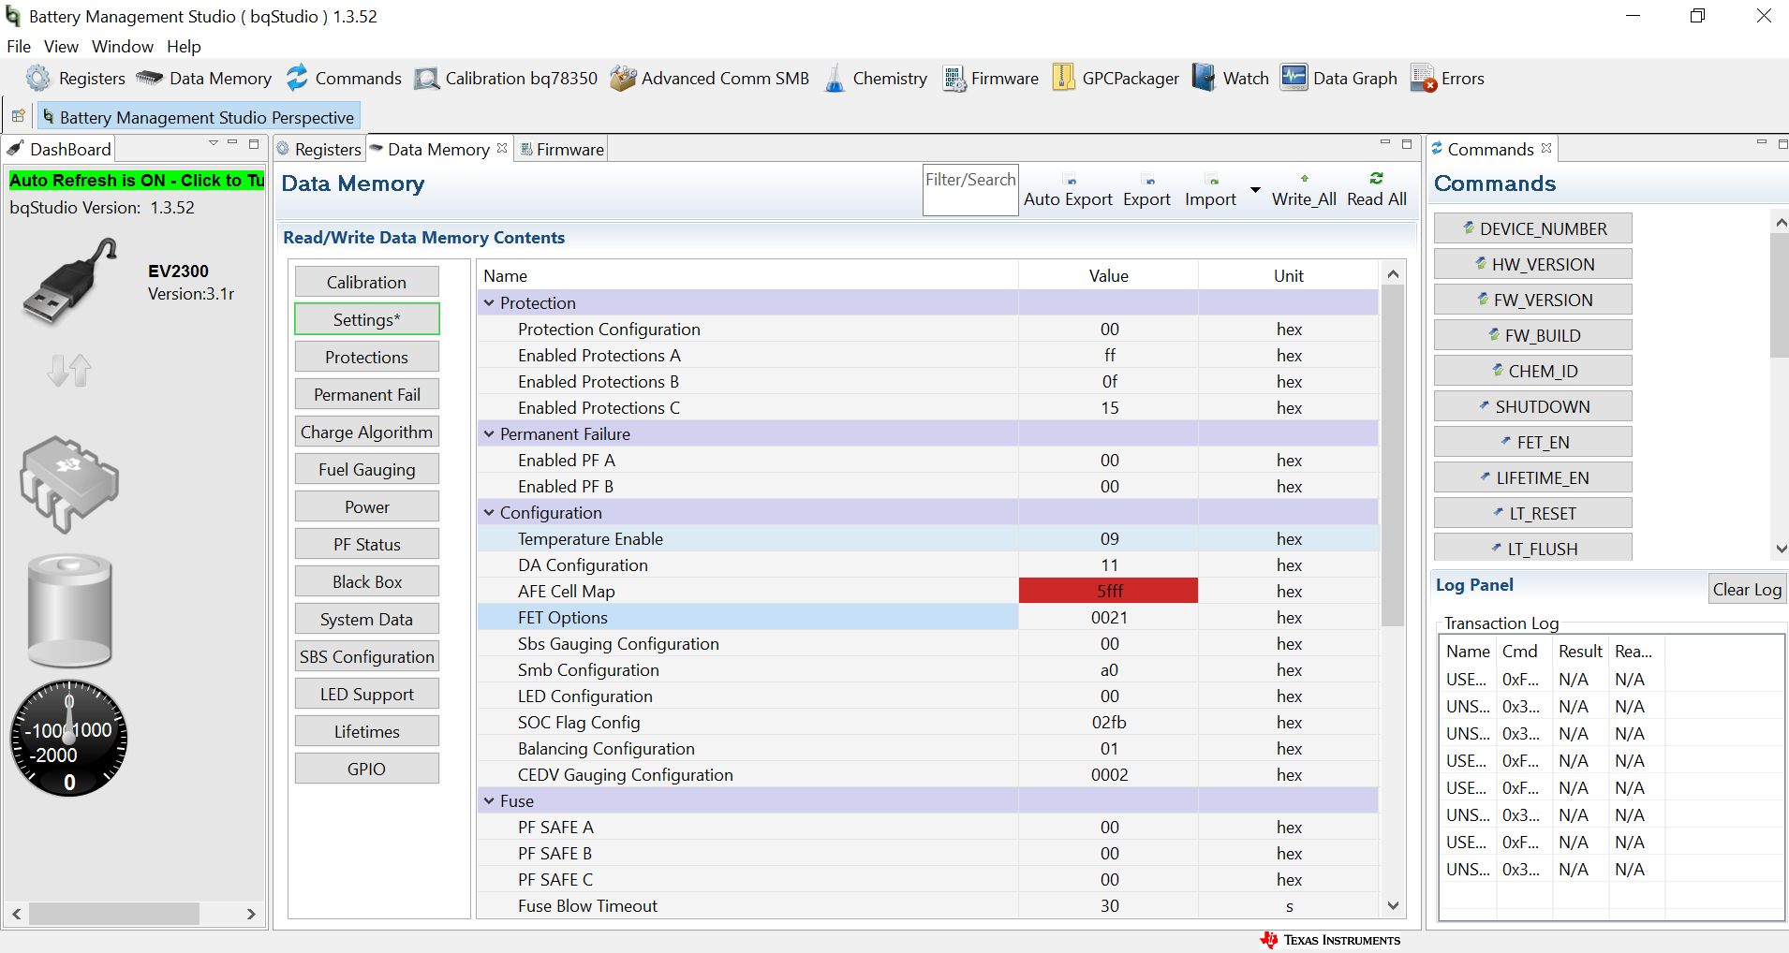Minimize the Data Memory panel
Viewport: 1789px width, 953px height.
[x=1385, y=143]
